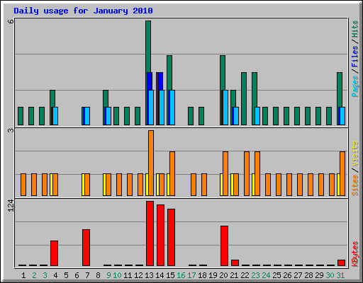Click the small red KBytes bar for day 21
Image resolution: width=363 pixels, height=283 pixels.
[235, 262]
